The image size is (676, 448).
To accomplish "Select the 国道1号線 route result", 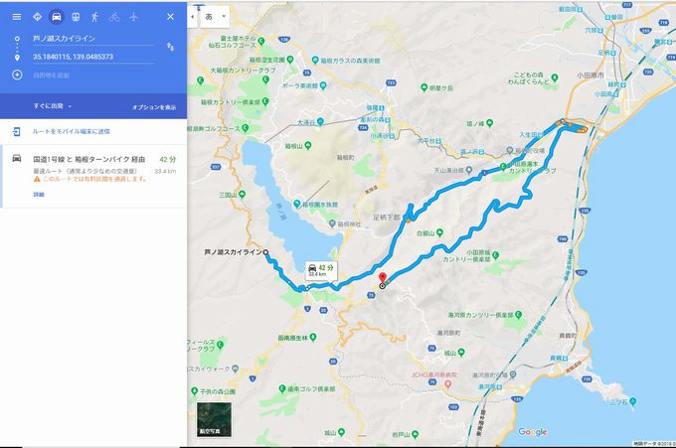I will coord(93,176).
